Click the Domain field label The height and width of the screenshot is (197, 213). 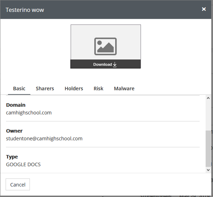(16, 105)
